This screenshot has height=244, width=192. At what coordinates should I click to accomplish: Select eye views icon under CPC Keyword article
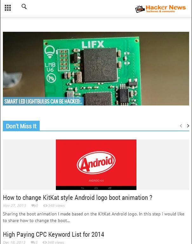pos(45,242)
